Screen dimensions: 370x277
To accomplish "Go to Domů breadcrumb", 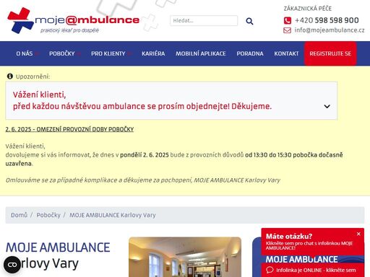I will (19, 215).
